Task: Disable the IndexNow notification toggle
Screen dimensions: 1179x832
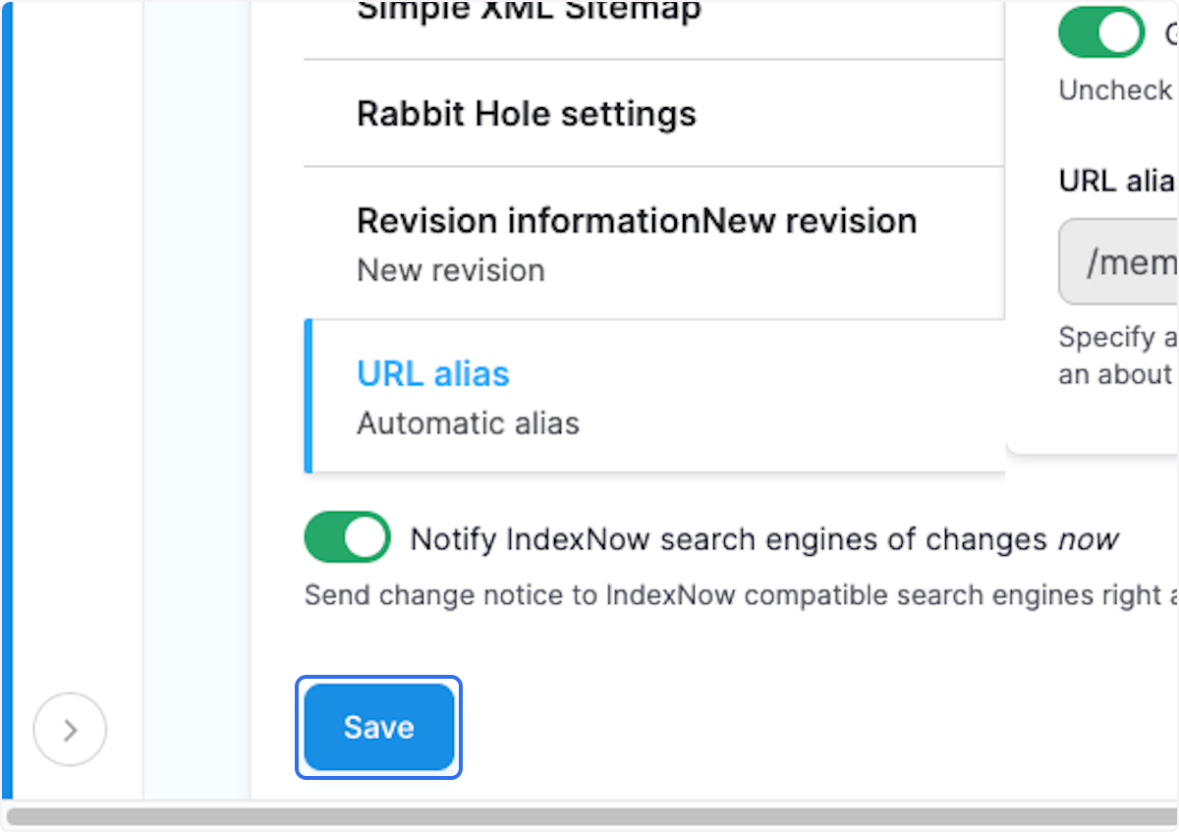Action: pyautogui.click(x=347, y=536)
